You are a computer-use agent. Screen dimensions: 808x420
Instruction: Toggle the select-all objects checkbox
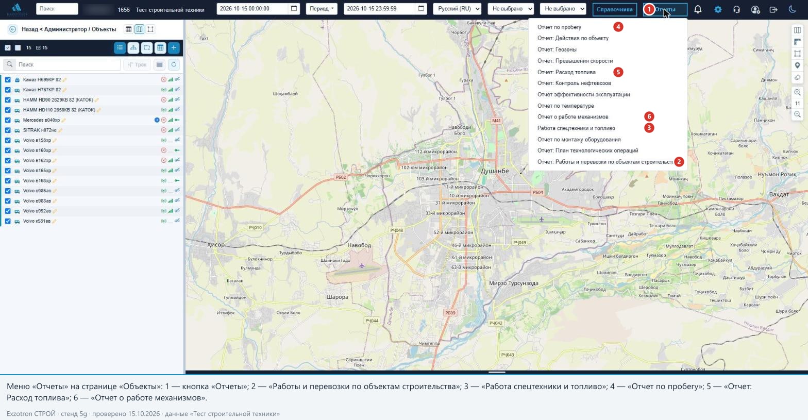(x=8, y=48)
